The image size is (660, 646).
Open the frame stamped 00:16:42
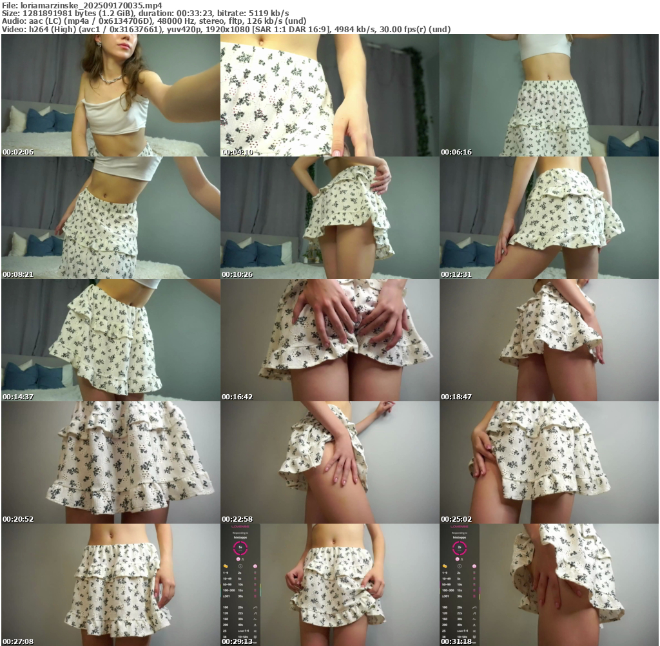click(330, 340)
